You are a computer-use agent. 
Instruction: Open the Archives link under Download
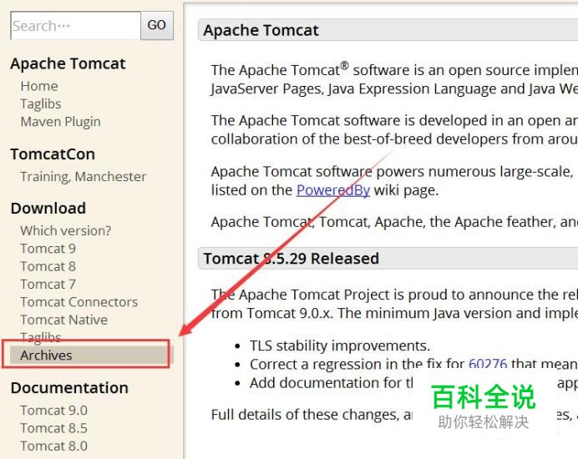point(90,356)
